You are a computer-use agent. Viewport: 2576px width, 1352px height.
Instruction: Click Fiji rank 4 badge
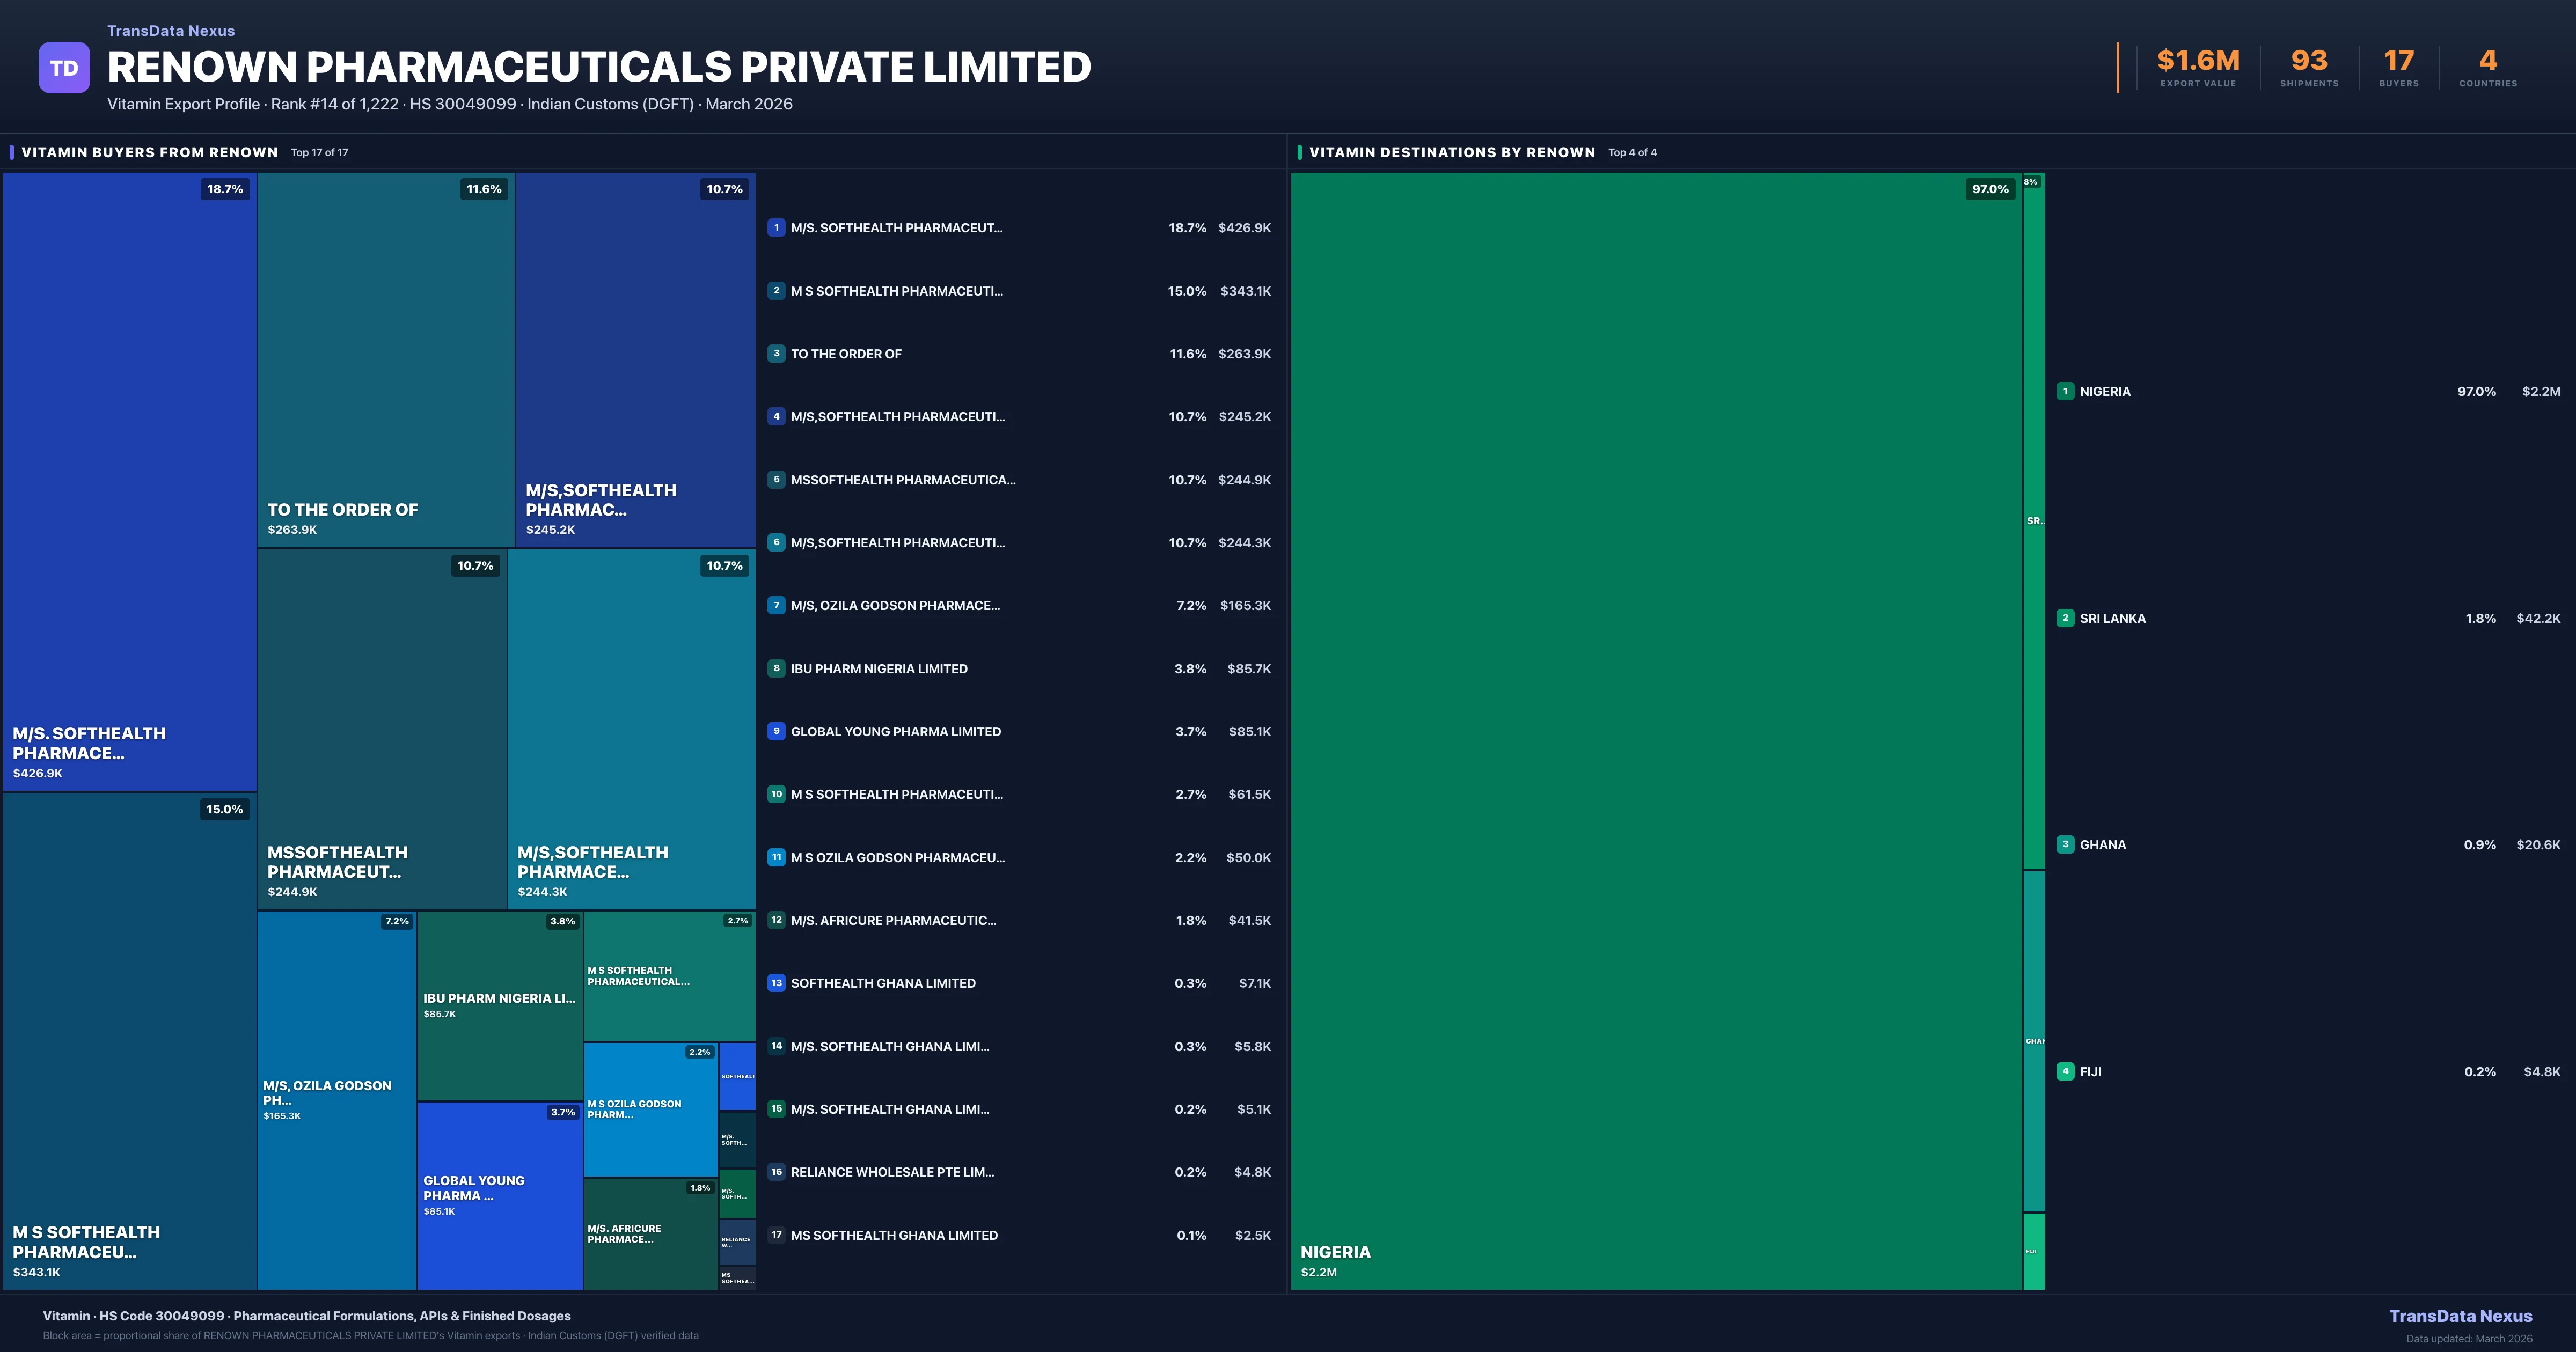2065,1071
